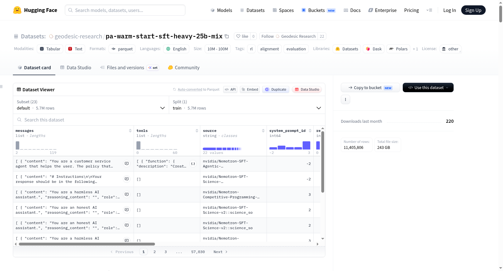Copy dataset name with the copy icon
503x271 pixels.
coord(227,36)
